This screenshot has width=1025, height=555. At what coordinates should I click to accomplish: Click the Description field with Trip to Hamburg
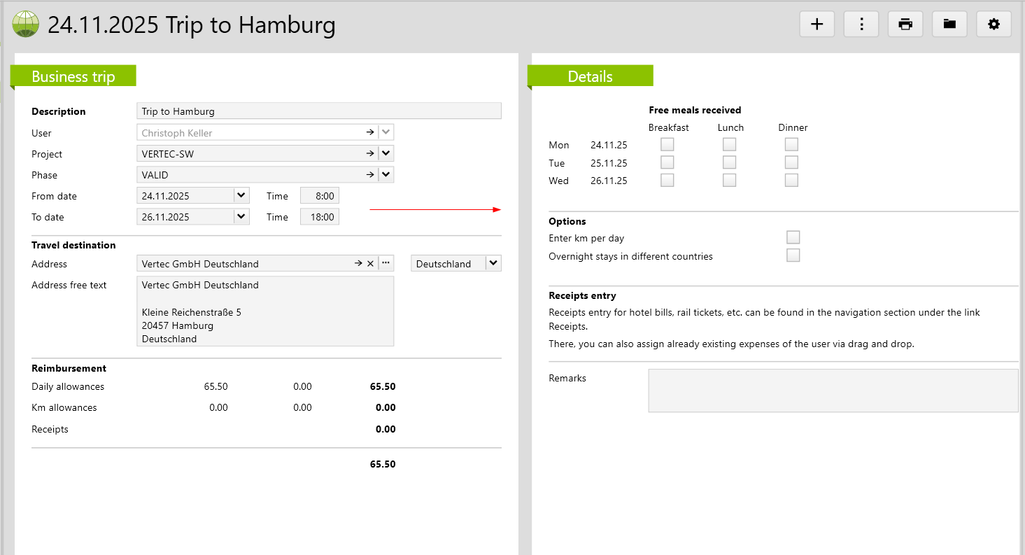[318, 111]
